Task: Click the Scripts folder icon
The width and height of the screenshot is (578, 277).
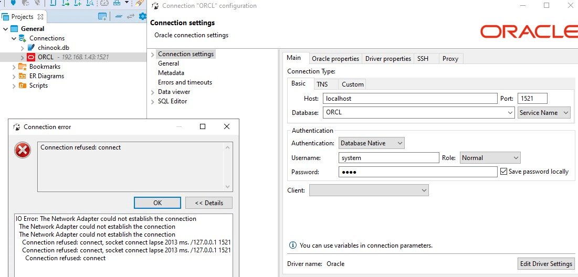Action: point(22,86)
